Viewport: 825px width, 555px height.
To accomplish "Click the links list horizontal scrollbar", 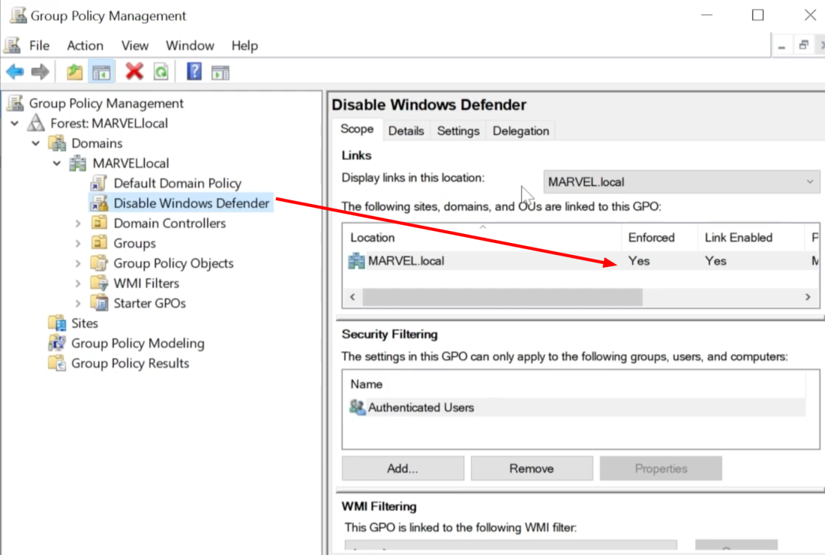I will click(x=502, y=297).
